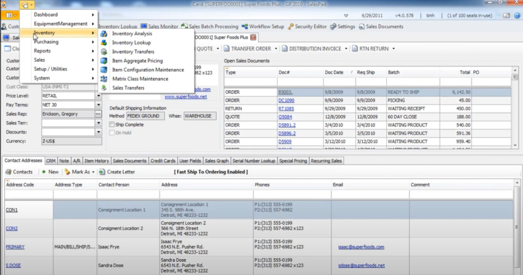
Task: Open Item Aggregate Pricing
Action: click(137, 60)
